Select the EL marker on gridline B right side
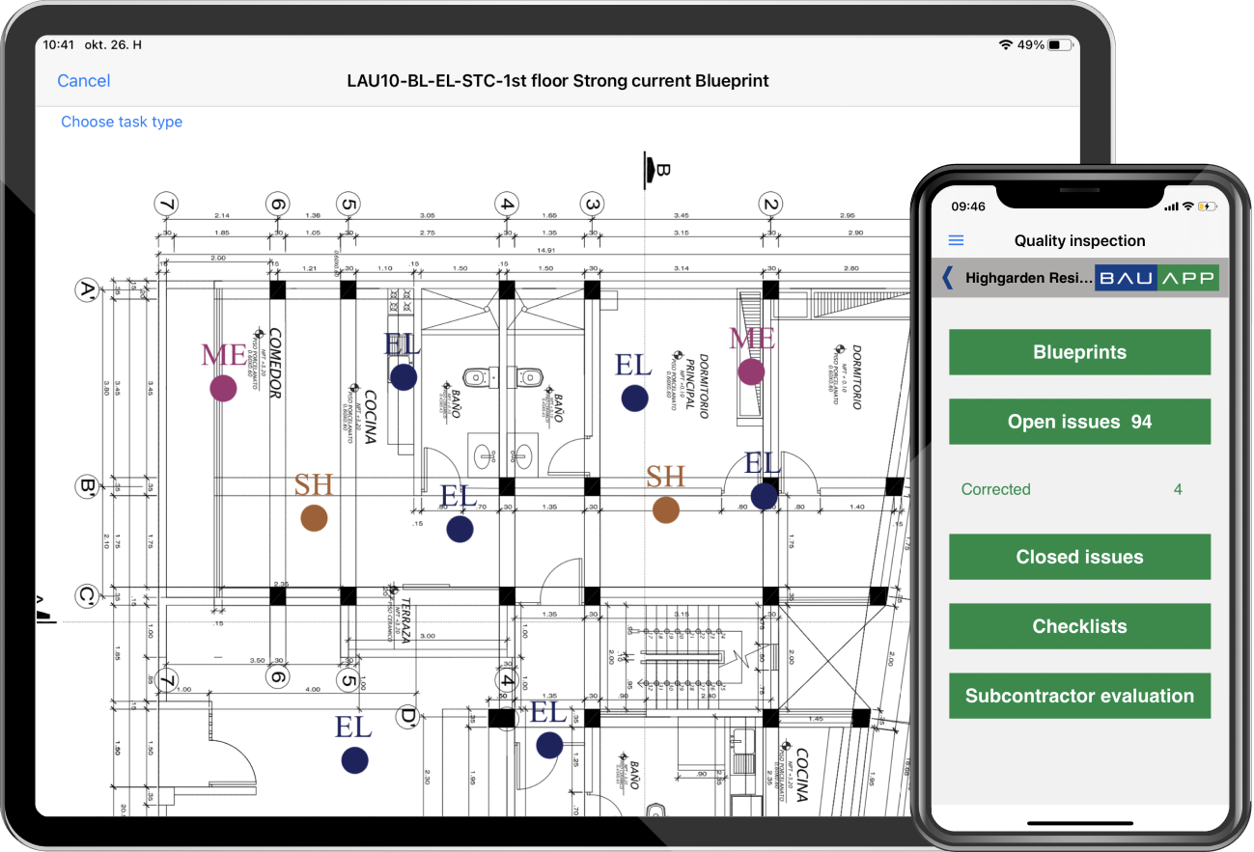This screenshot has width=1254, height=852. click(x=765, y=495)
